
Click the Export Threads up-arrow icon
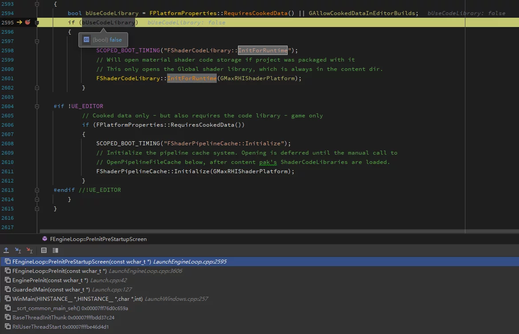[6, 250]
